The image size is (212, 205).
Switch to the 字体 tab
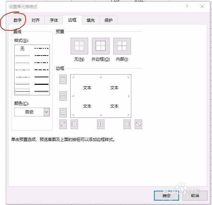pos(54,20)
